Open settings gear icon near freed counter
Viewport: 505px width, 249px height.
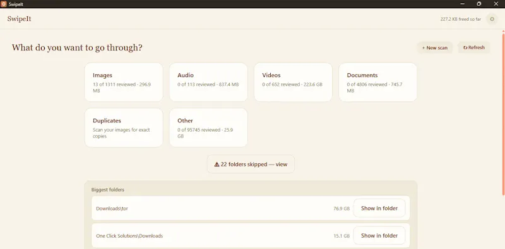pyautogui.click(x=492, y=20)
